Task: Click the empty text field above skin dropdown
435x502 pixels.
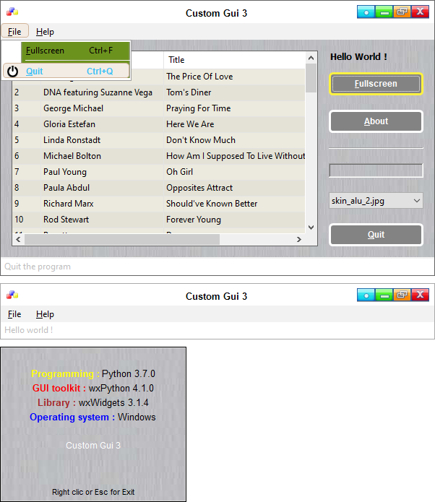Action: click(376, 170)
